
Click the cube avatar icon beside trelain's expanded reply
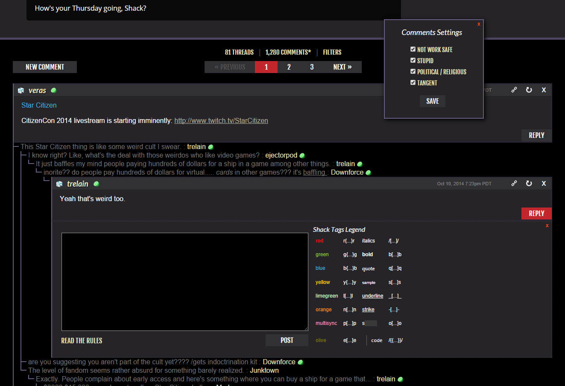(x=59, y=184)
